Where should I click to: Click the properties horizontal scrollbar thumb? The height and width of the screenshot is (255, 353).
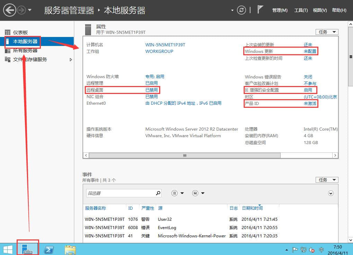(185, 155)
